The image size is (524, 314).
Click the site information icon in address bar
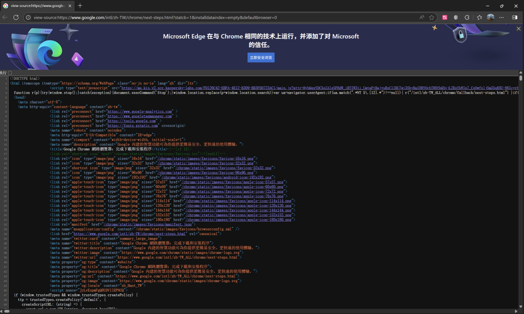(x=28, y=18)
